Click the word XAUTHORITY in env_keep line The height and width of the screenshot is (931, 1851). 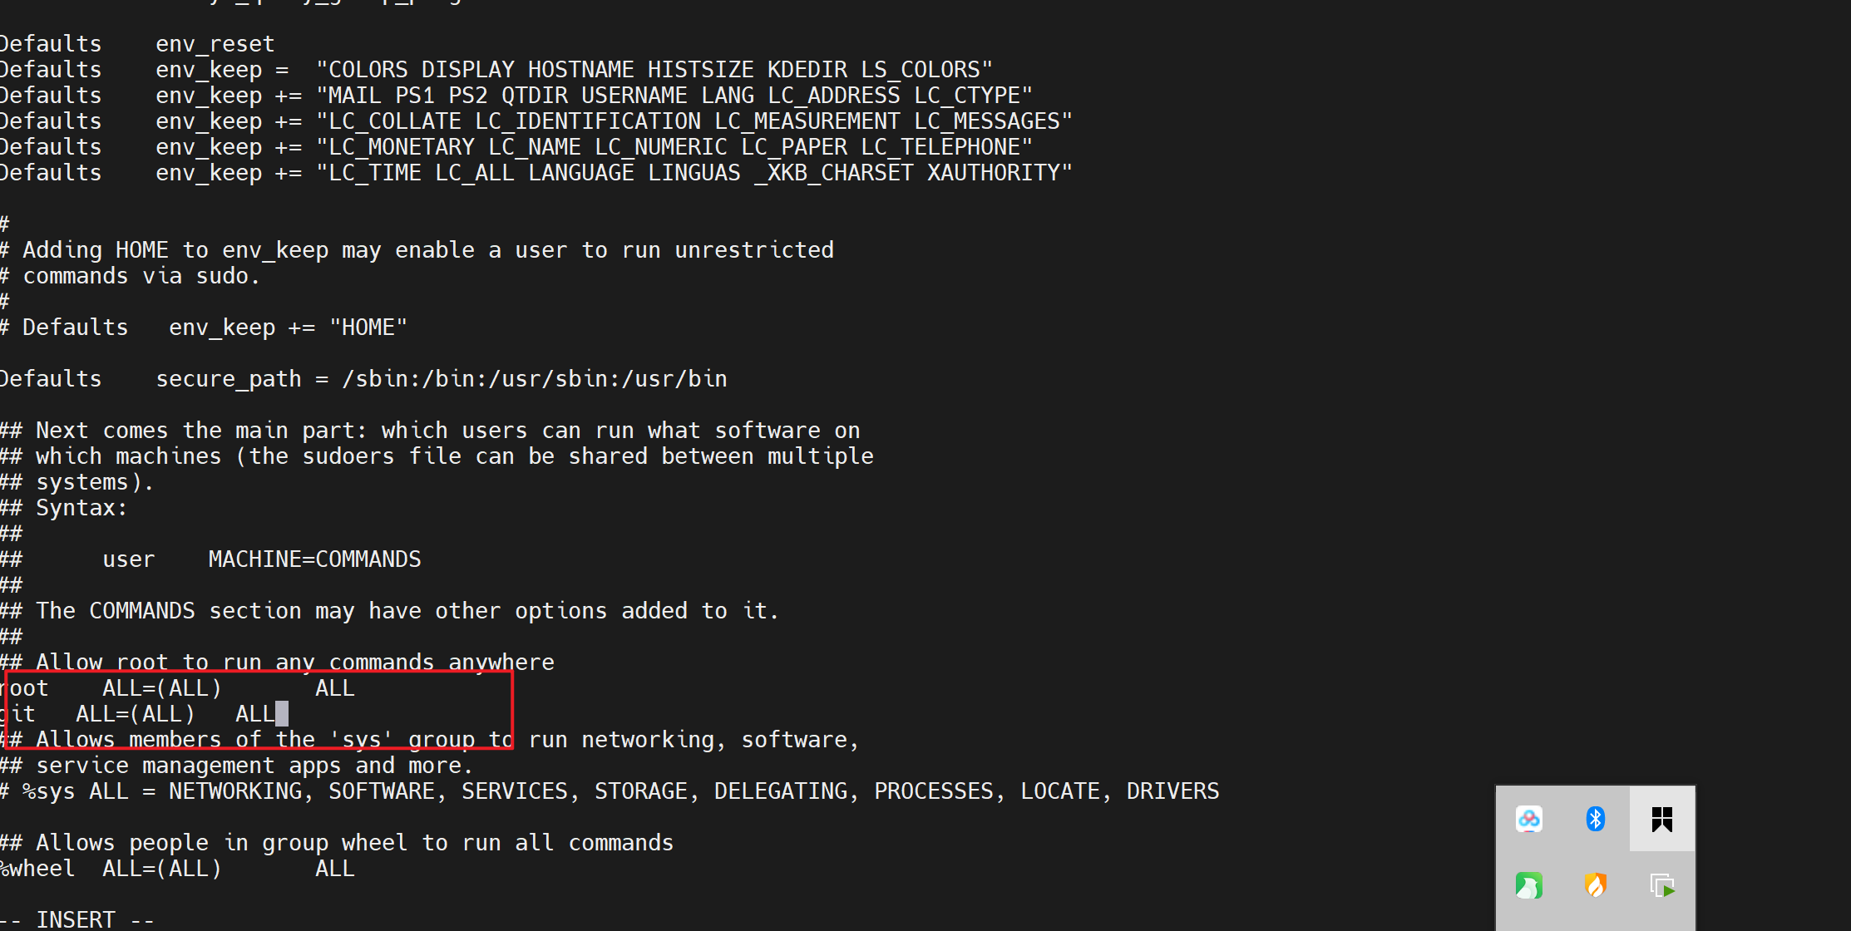pos(994,173)
